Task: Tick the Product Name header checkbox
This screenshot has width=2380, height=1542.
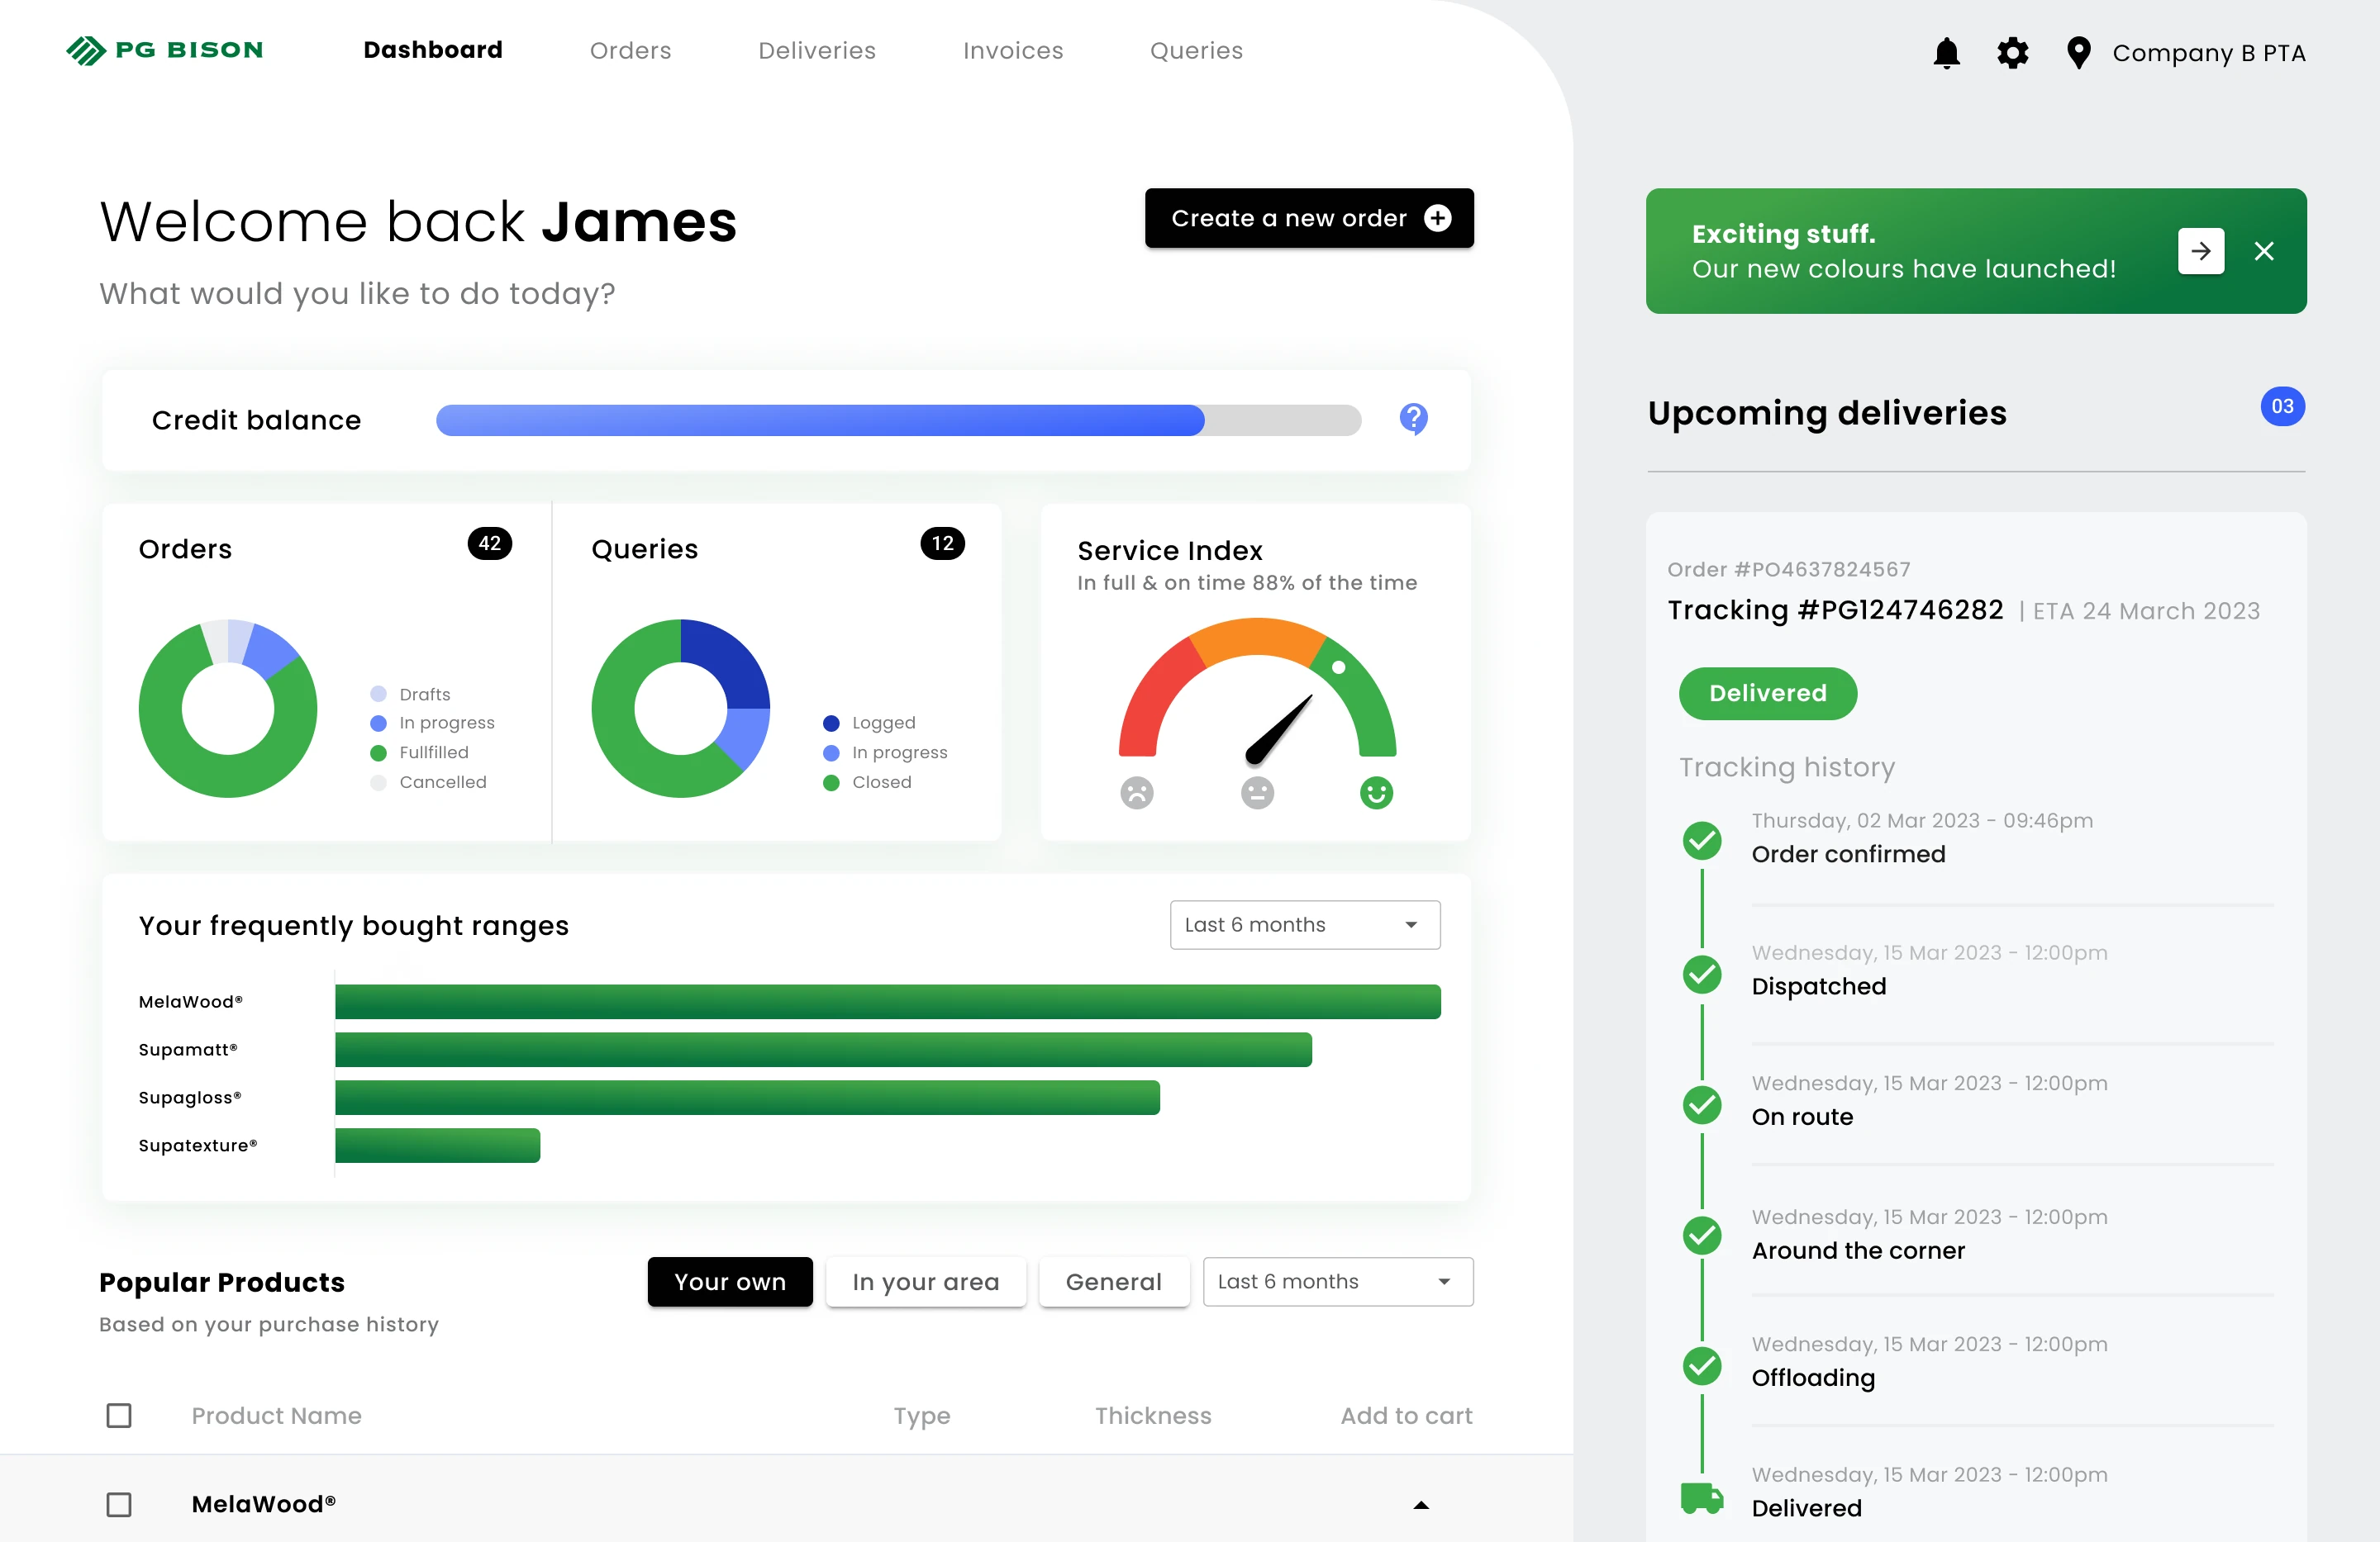Action: (x=119, y=1415)
